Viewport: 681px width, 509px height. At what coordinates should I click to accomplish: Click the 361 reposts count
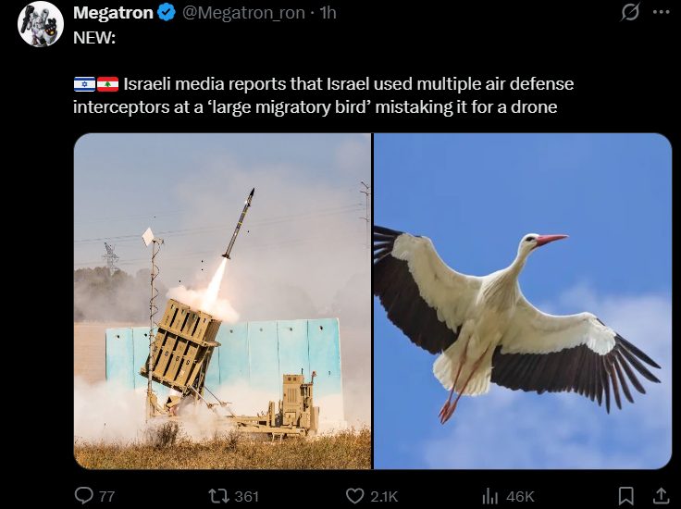(247, 496)
